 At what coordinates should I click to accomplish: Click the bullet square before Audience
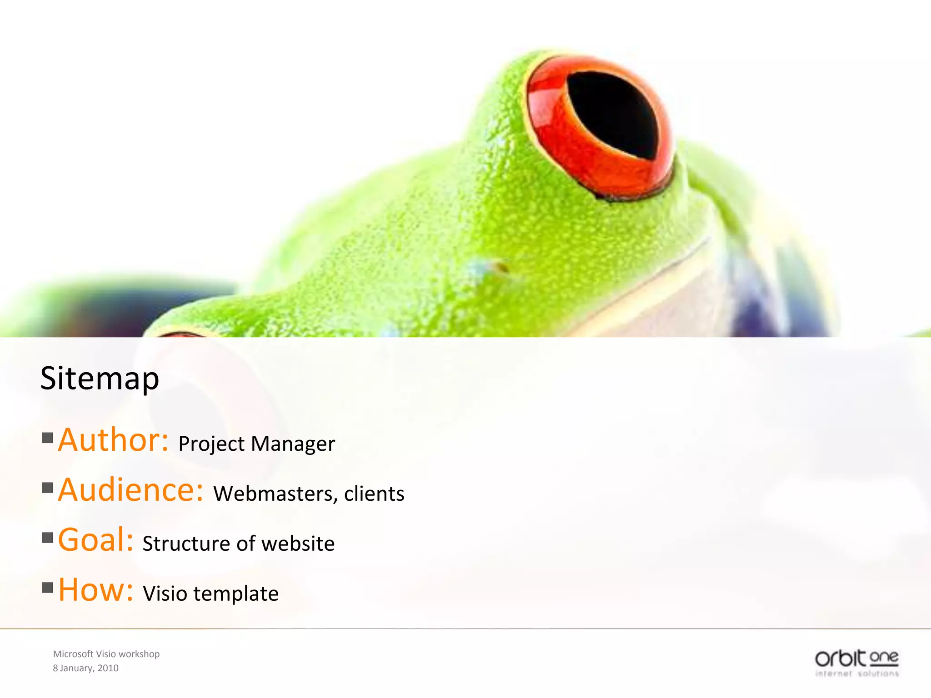tap(48, 488)
